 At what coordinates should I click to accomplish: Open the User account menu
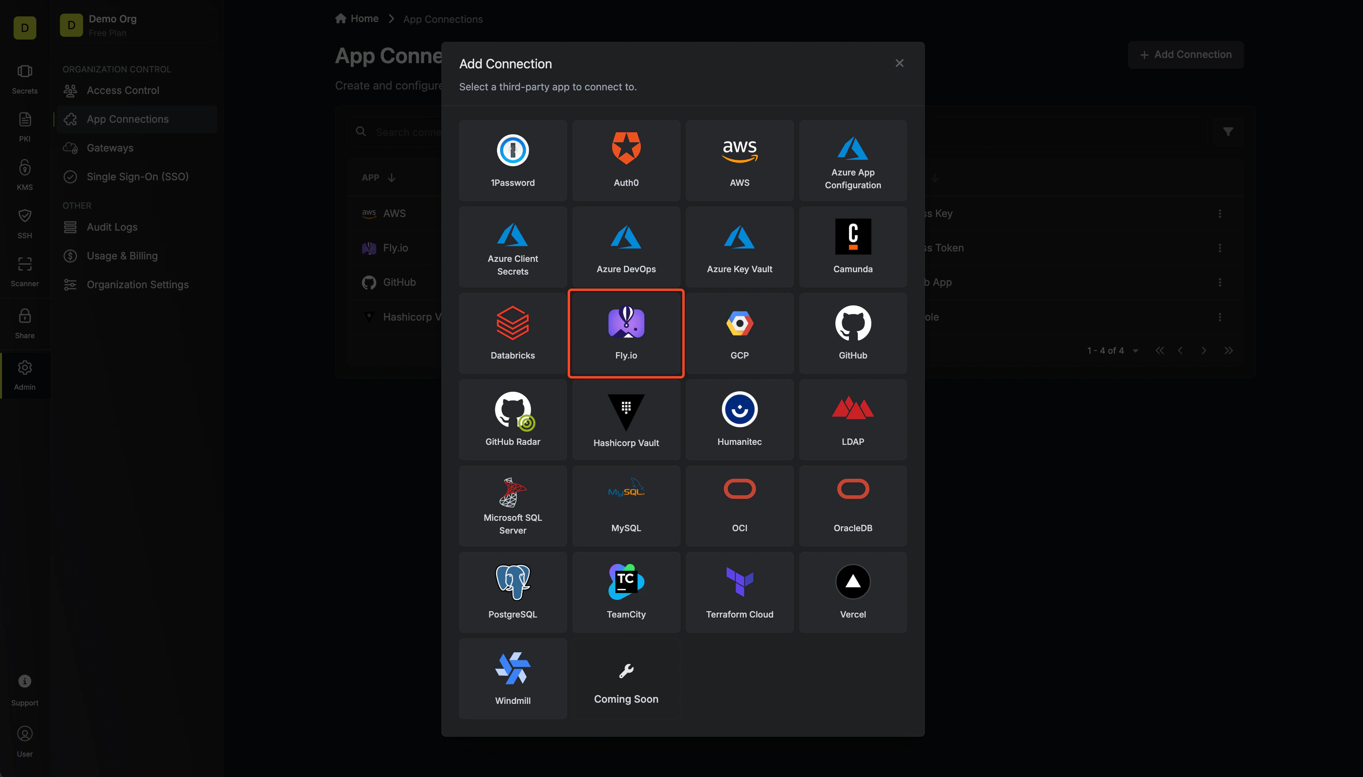pyautogui.click(x=24, y=742)
